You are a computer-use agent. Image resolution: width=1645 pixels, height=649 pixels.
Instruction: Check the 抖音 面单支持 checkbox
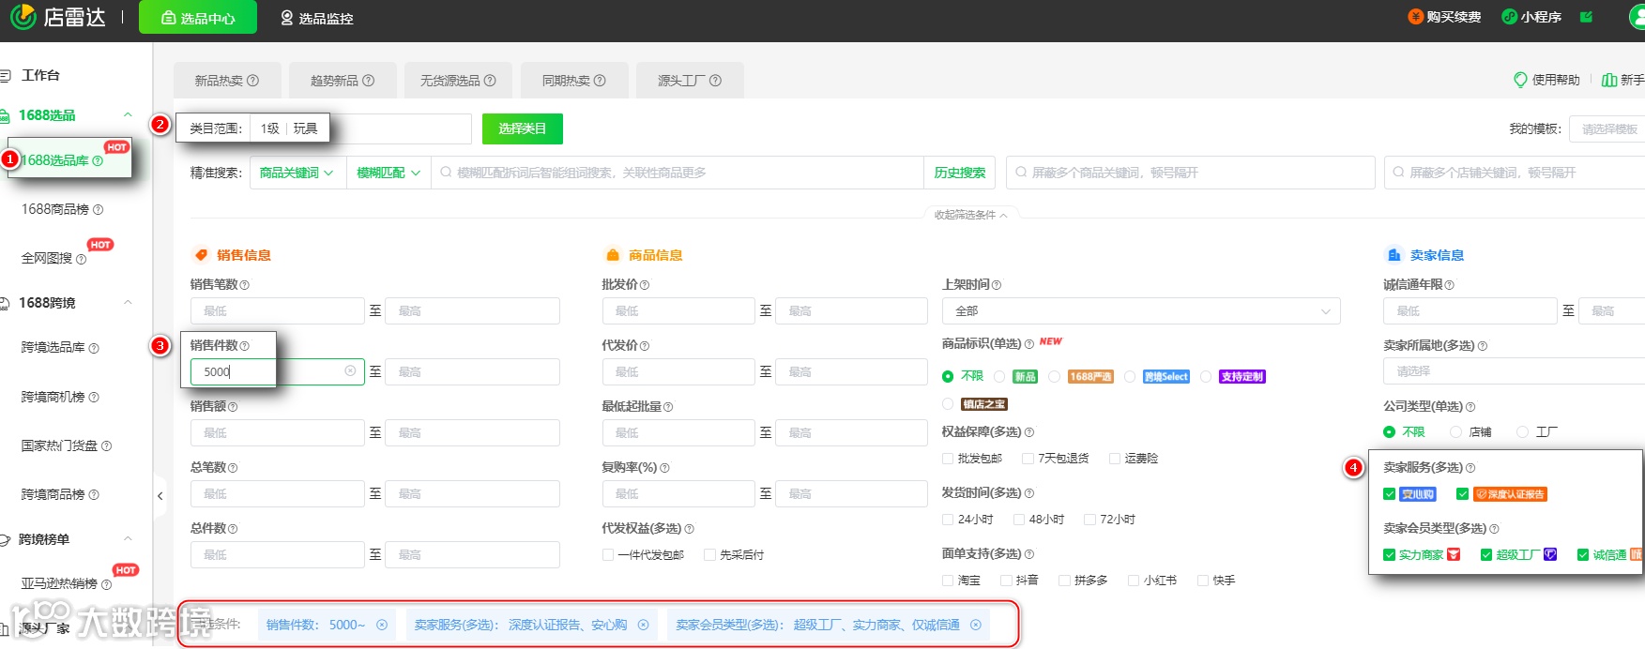tap(1006, 581)
